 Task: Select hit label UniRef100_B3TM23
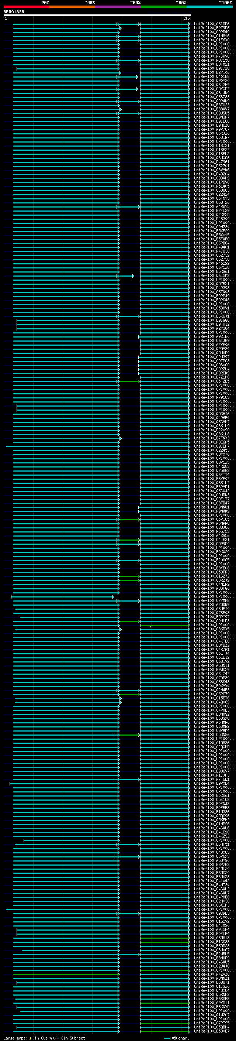tap(211, 105)
